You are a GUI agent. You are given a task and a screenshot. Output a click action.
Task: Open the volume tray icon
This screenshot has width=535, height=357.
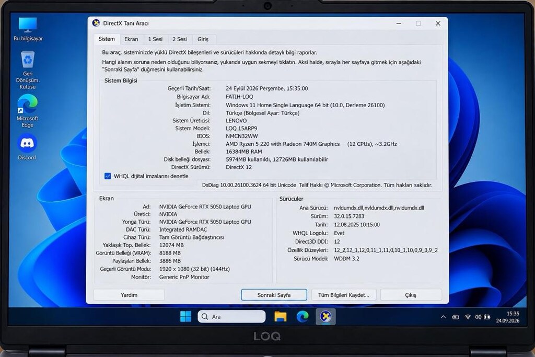click(x=478, y=317)
